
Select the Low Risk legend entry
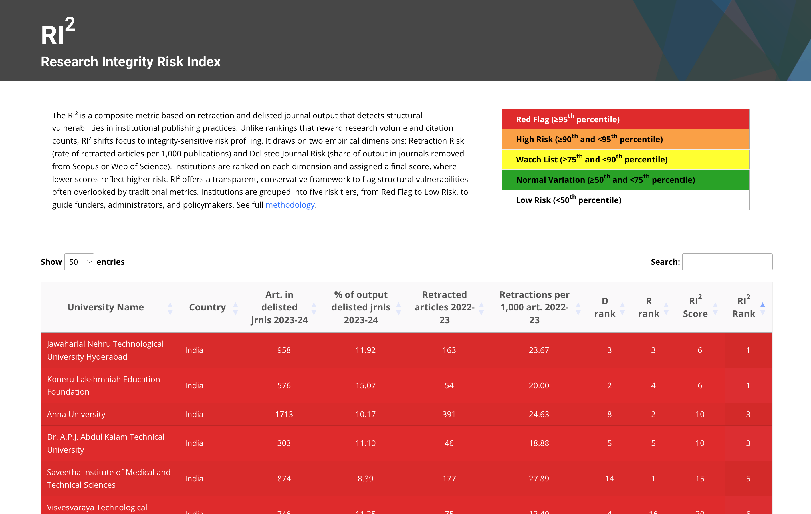626,200
